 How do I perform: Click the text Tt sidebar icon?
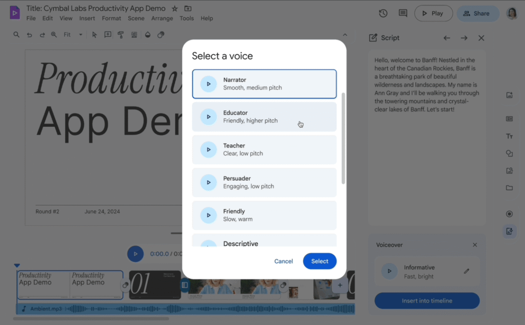509,136
